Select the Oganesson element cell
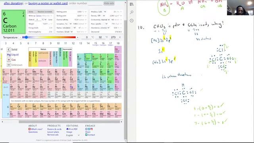254x143 pixels. (x=118, y=95)
